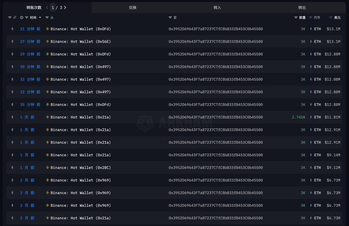Viewport: 349px width, 226px height.
Task: Toggle the 时间 sort dropdown arrow
Action: tap(40, 17)
